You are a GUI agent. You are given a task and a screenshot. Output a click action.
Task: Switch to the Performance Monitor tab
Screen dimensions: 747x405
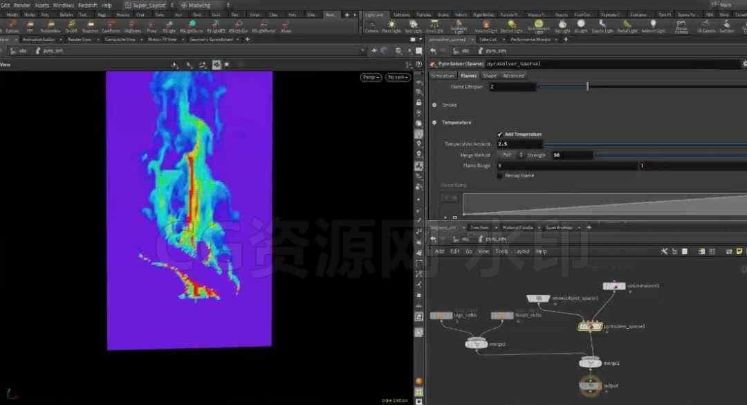(x=531, y=39)
